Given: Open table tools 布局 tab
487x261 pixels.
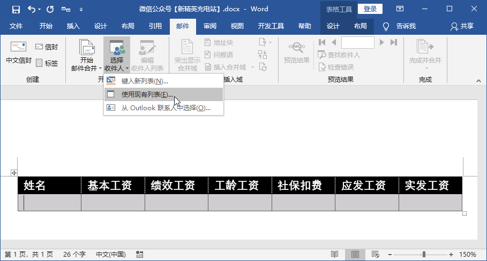Looking at the screenshot, I should click(360, 26).
